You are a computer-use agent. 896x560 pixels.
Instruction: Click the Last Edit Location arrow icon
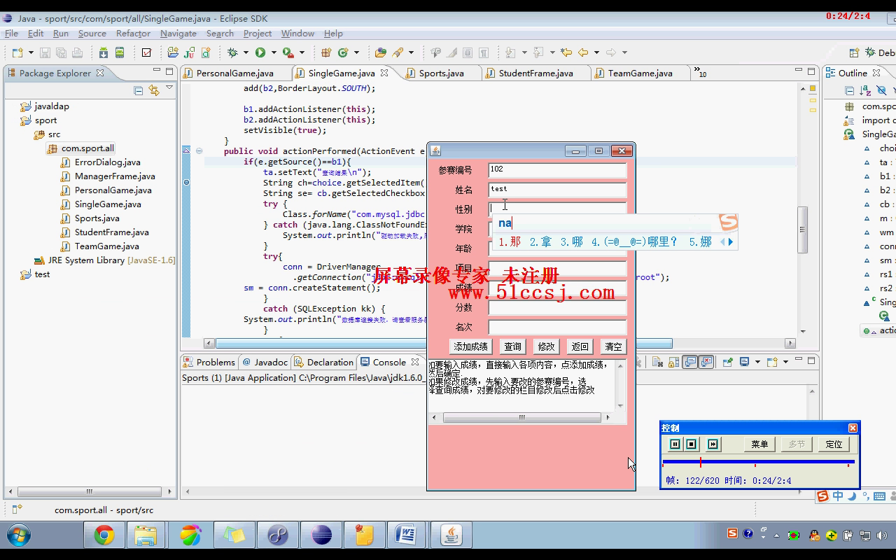(x=566, y=52)
